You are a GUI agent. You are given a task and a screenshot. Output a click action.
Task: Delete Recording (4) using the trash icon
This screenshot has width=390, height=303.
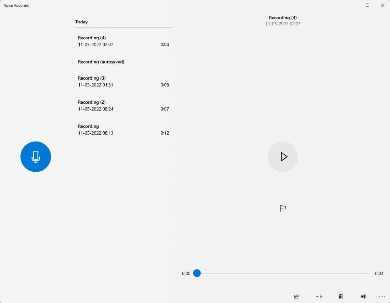click(341, 296)
